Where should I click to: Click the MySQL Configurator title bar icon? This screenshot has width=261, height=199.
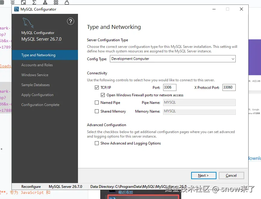17,9
